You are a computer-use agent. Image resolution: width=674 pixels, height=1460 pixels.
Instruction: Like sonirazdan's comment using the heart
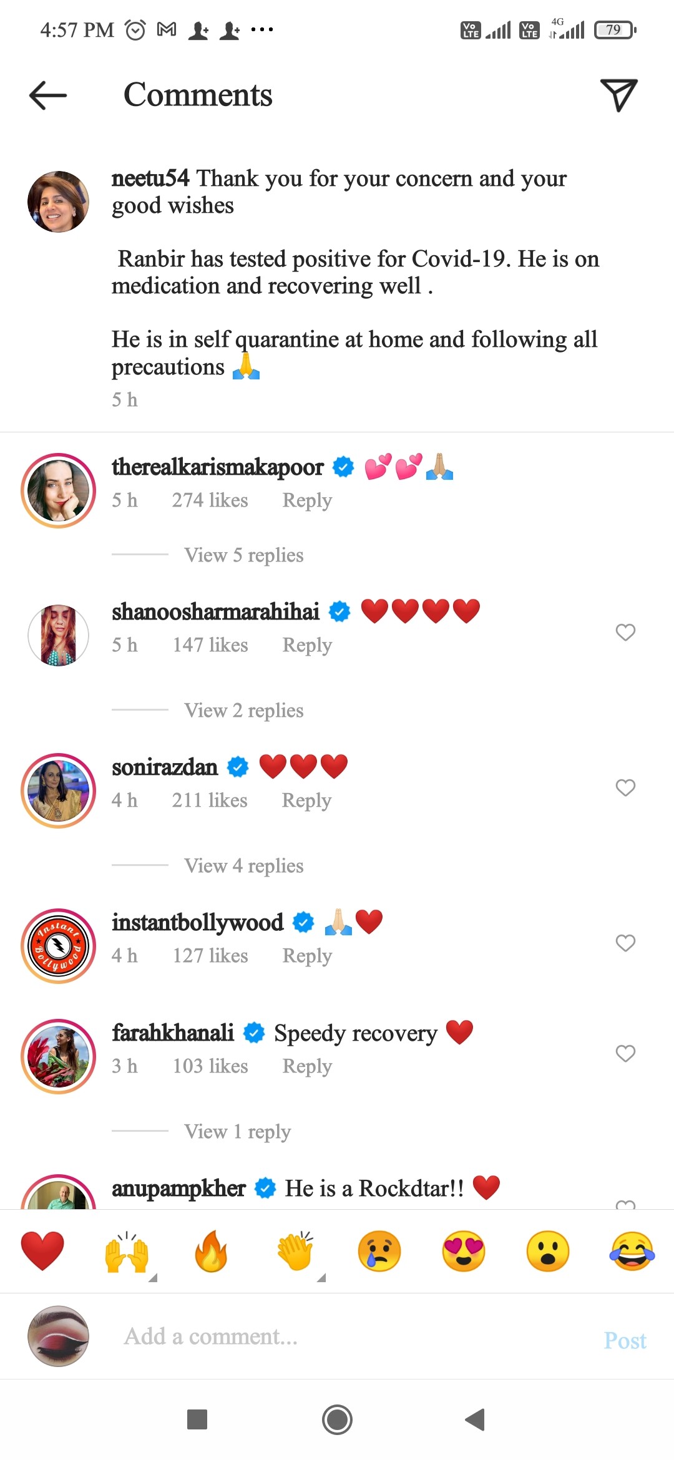click(625, 788)
